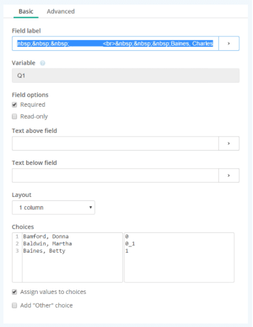Focus the Text above field input

click(115, 143)
